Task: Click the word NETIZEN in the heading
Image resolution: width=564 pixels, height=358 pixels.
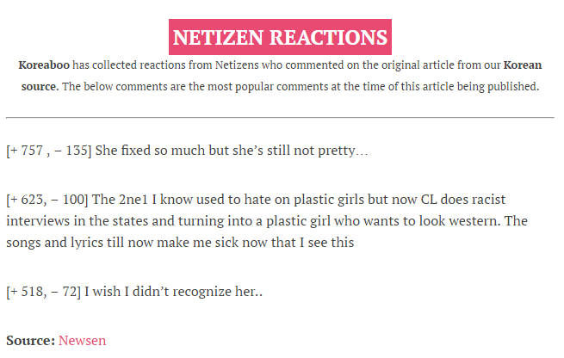Action: pyautogui.click(x=218, y=37)
